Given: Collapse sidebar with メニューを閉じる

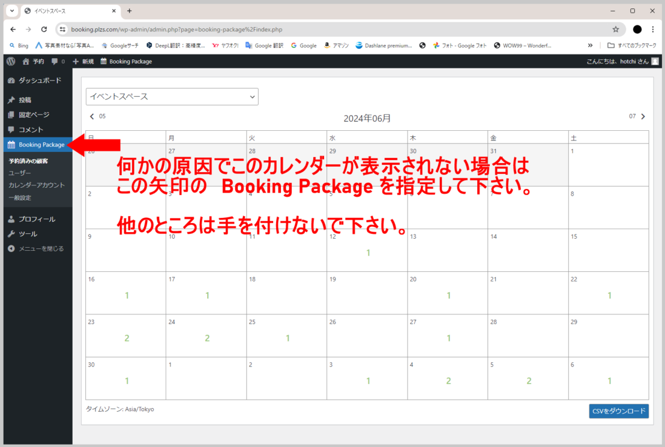Looking at the screenshot, I should [40, 248].
